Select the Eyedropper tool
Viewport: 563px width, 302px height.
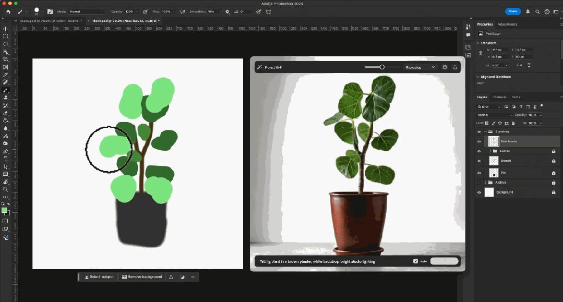pos(5,75)
